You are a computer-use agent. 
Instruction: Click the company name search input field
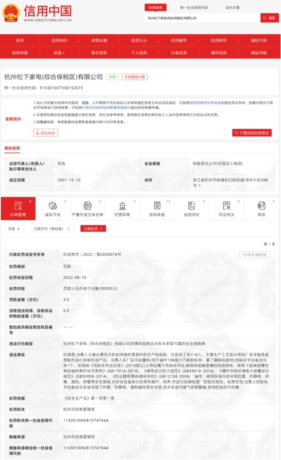[x=203, y=18]
